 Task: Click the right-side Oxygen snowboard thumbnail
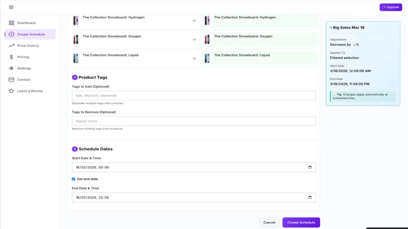[207, 40]
